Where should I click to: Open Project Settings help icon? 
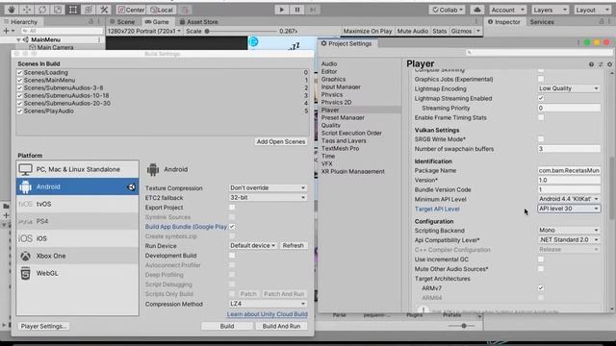[x=591, y=64]
